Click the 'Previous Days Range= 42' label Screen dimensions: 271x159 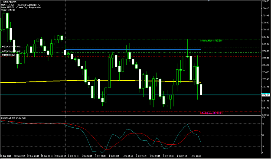tap(29, 5)
